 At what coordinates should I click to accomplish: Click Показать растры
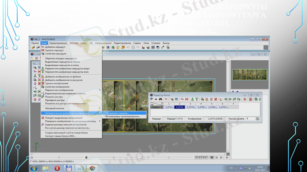click(x=54, y=97)
